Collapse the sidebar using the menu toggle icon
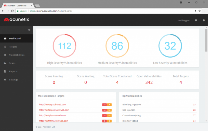Viewport: 208px width, 131px height. pyautogui.click(x=29, y=30)
